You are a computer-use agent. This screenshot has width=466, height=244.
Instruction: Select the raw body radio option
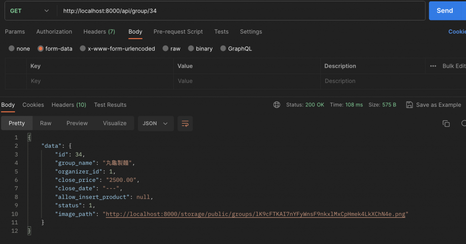[x=166, y=48]
